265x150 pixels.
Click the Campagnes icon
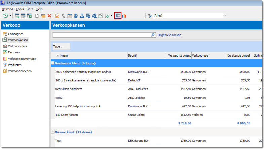5,34
